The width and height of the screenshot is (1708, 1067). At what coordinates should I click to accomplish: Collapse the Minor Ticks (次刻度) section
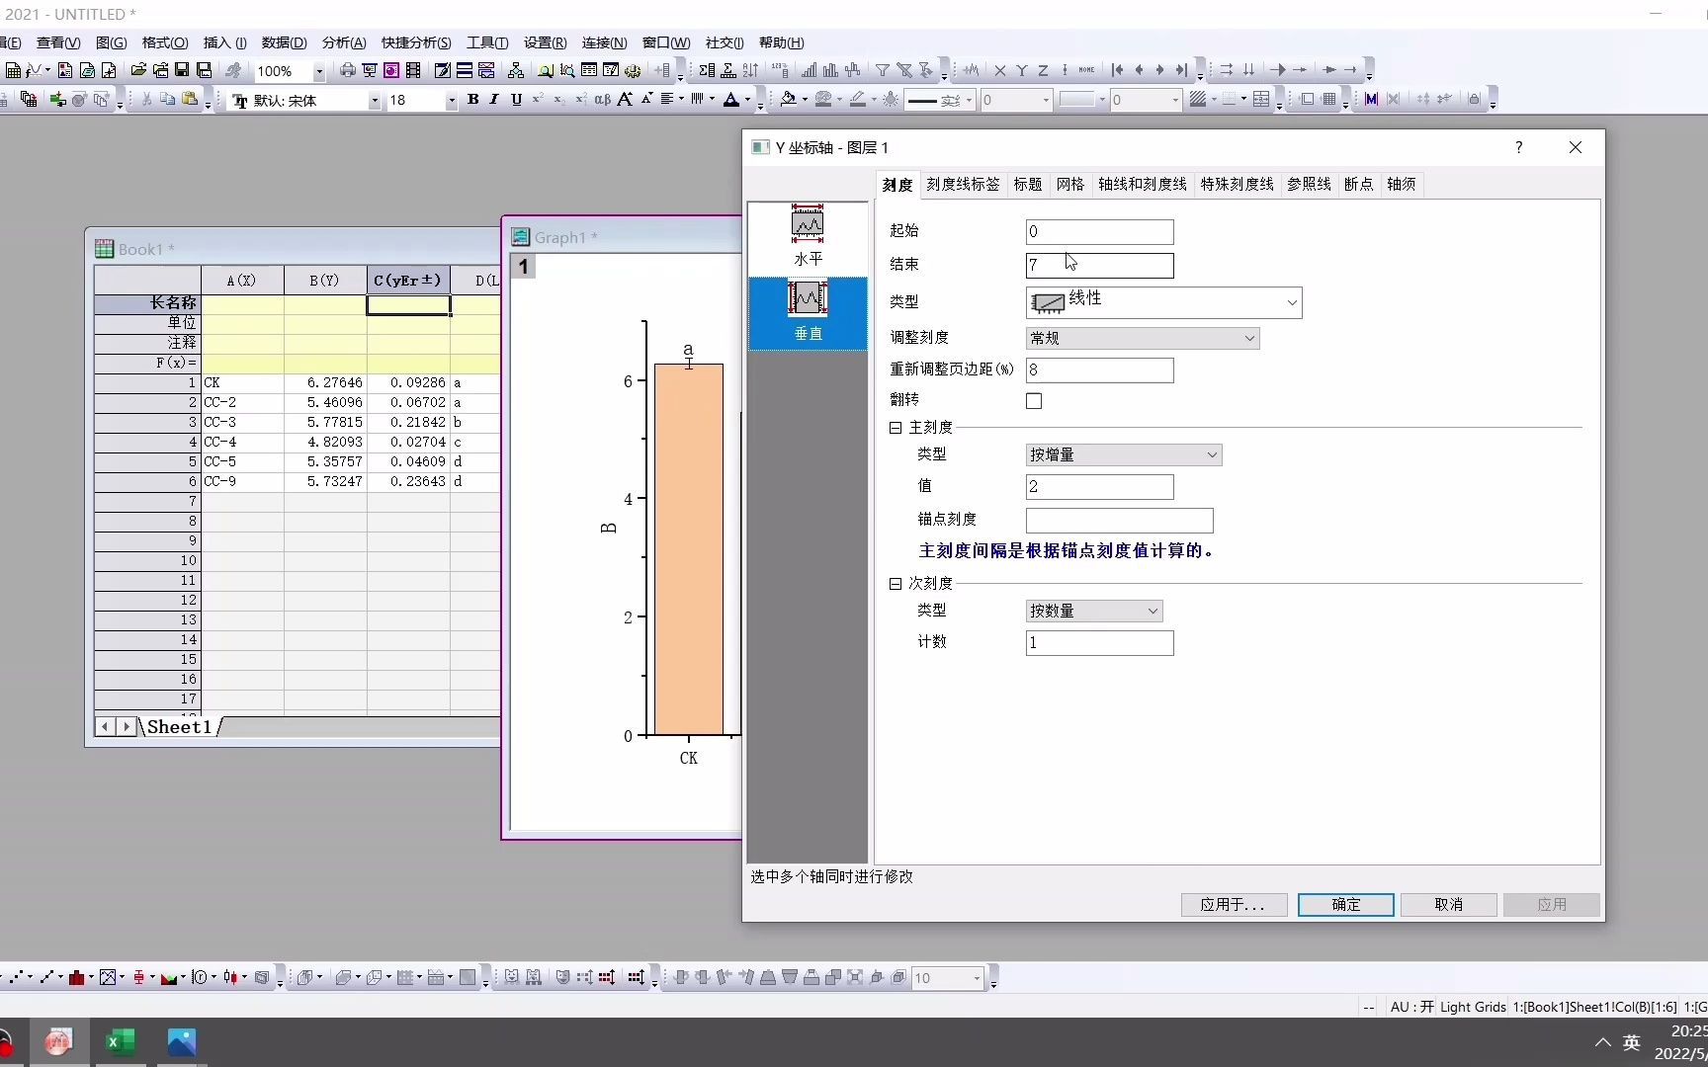coord(896,584)
